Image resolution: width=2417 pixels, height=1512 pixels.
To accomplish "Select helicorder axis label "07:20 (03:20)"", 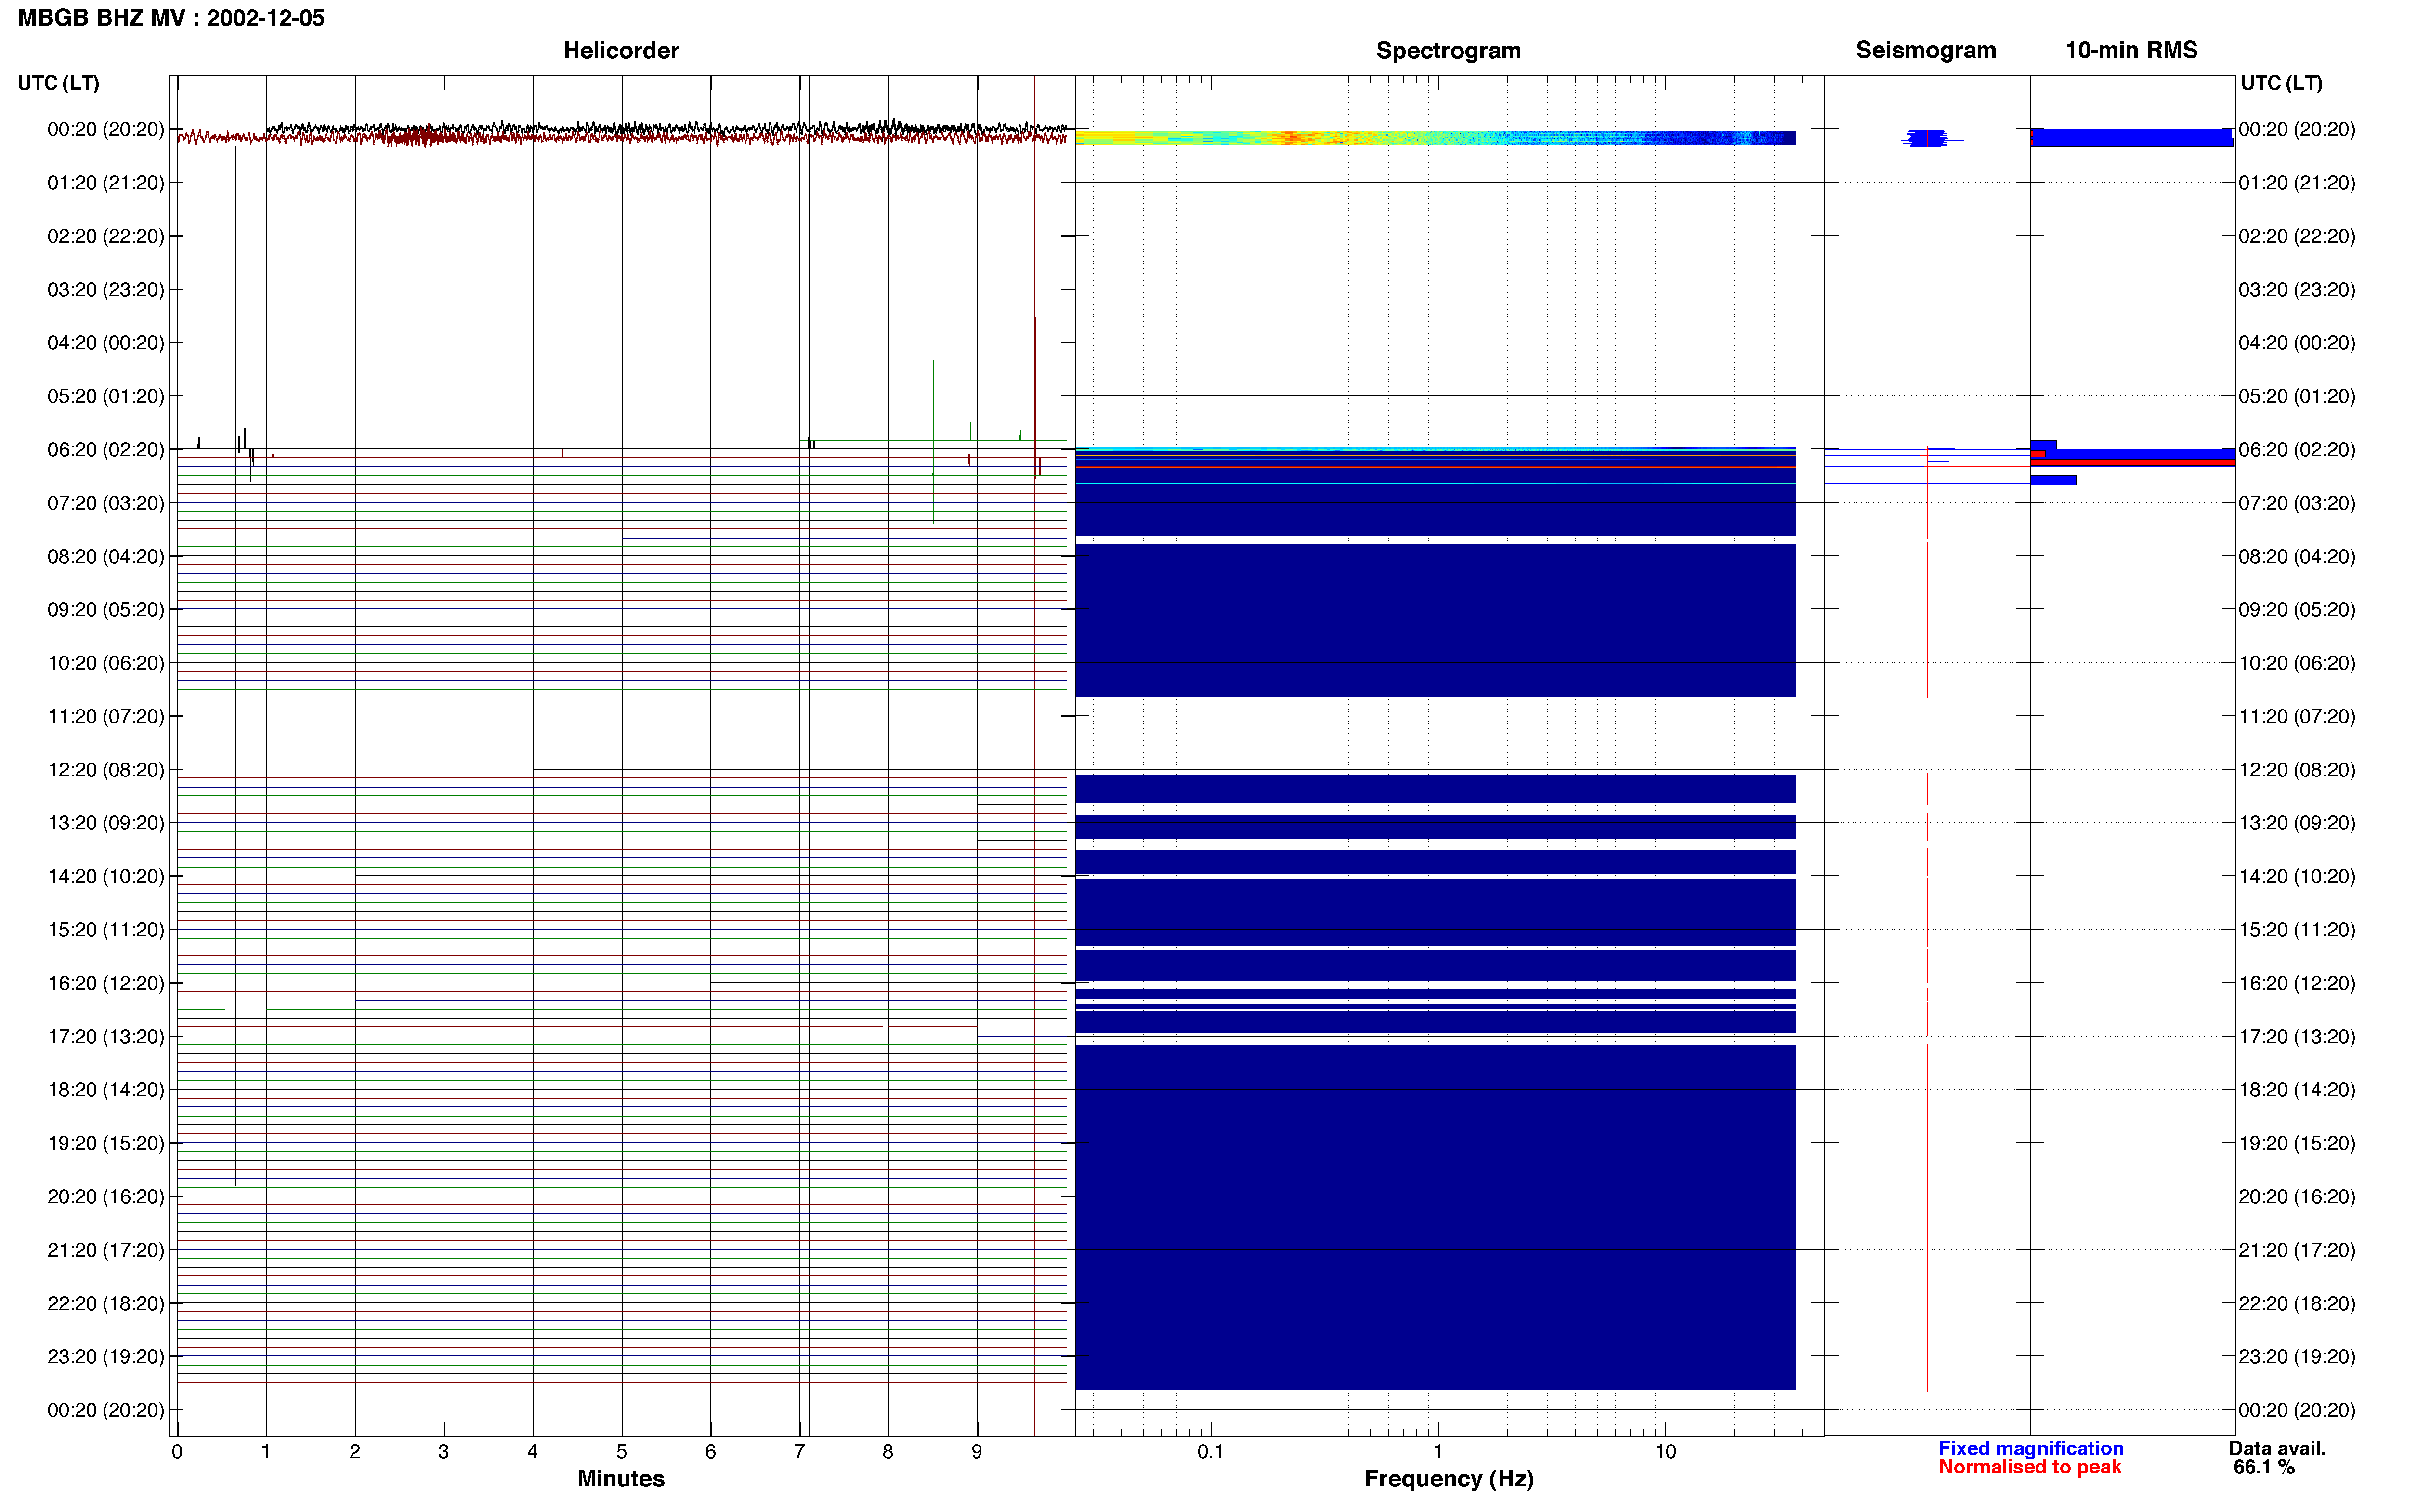I will tap(106, 502).
